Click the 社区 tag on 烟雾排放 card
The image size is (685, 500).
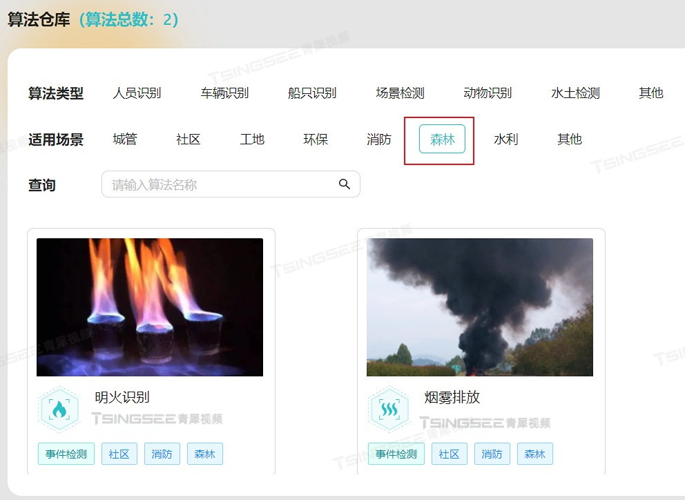pyautogui.click(x=450, y=454)
